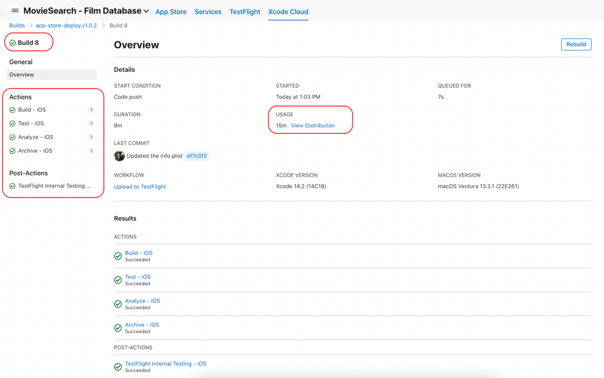Click the Build 8 breadcrumb text
604x378 pixels.
click(118, 25)
